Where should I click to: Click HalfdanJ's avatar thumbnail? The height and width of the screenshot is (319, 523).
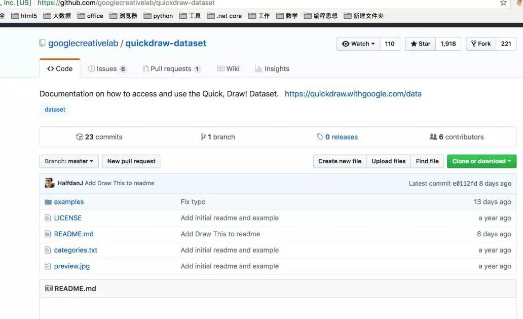50,183
